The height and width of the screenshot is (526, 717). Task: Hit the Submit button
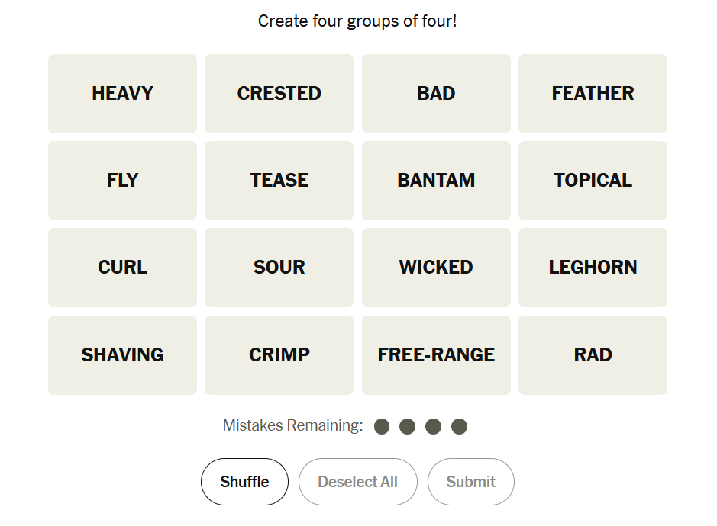pos(470,482)
